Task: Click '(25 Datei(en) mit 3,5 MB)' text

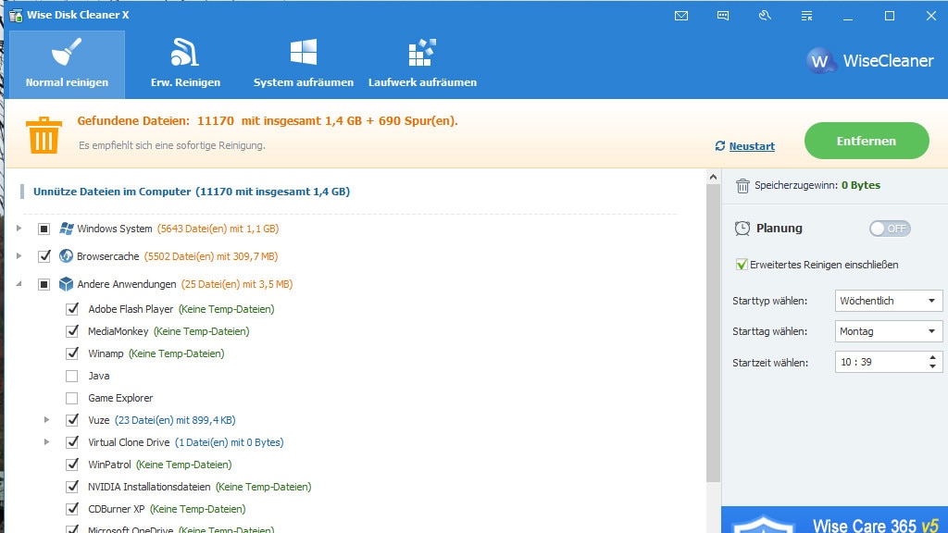Action: [x=237, y=284]
